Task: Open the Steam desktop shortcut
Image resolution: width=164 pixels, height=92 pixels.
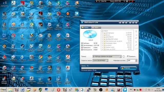Action: click(22, 47)
